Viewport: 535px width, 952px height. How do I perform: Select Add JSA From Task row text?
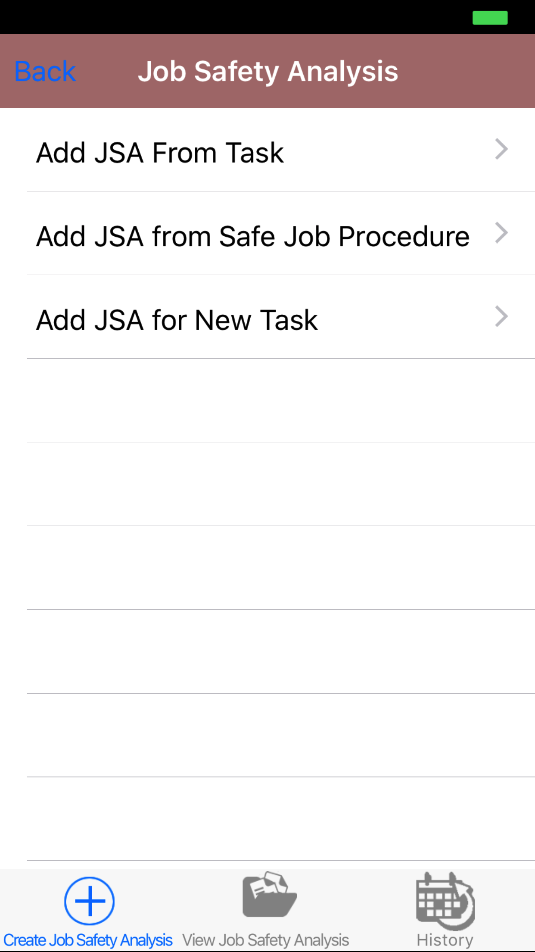point(160,153)
